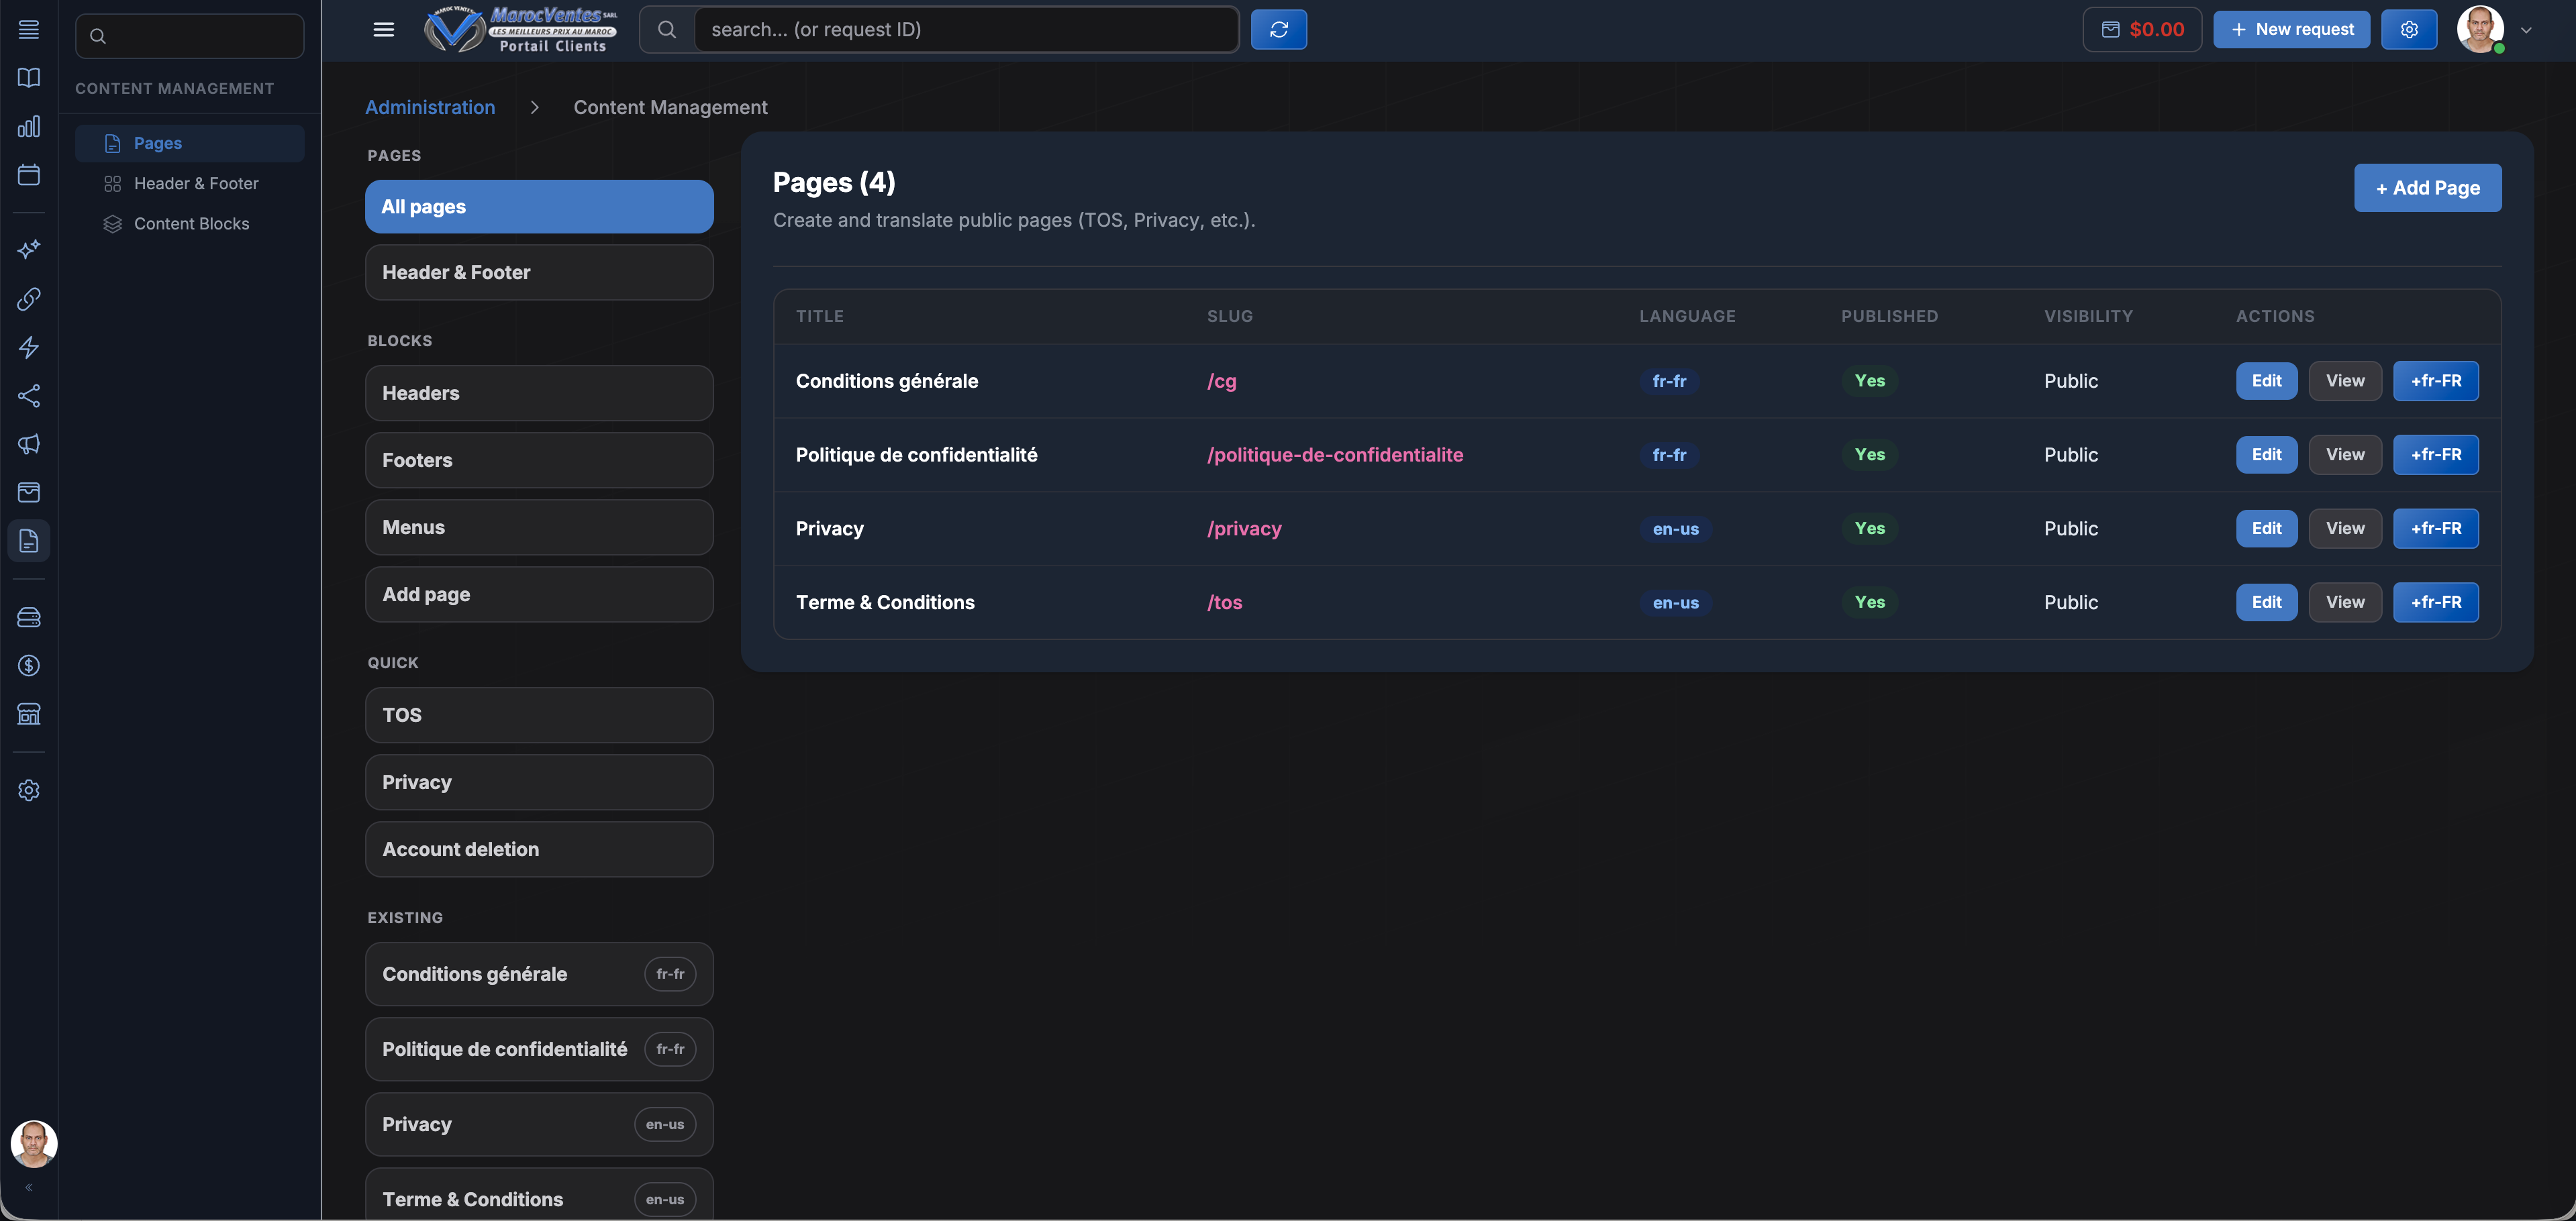This screenshot has width=2576, height=1221.
Task: Click inside the search request ID field
Action: [x=966, y=29]
